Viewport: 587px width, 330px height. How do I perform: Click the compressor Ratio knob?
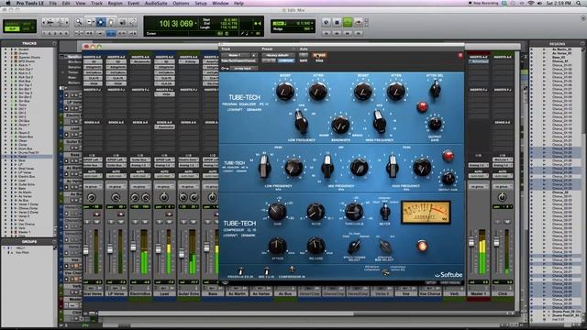(316, 212)
